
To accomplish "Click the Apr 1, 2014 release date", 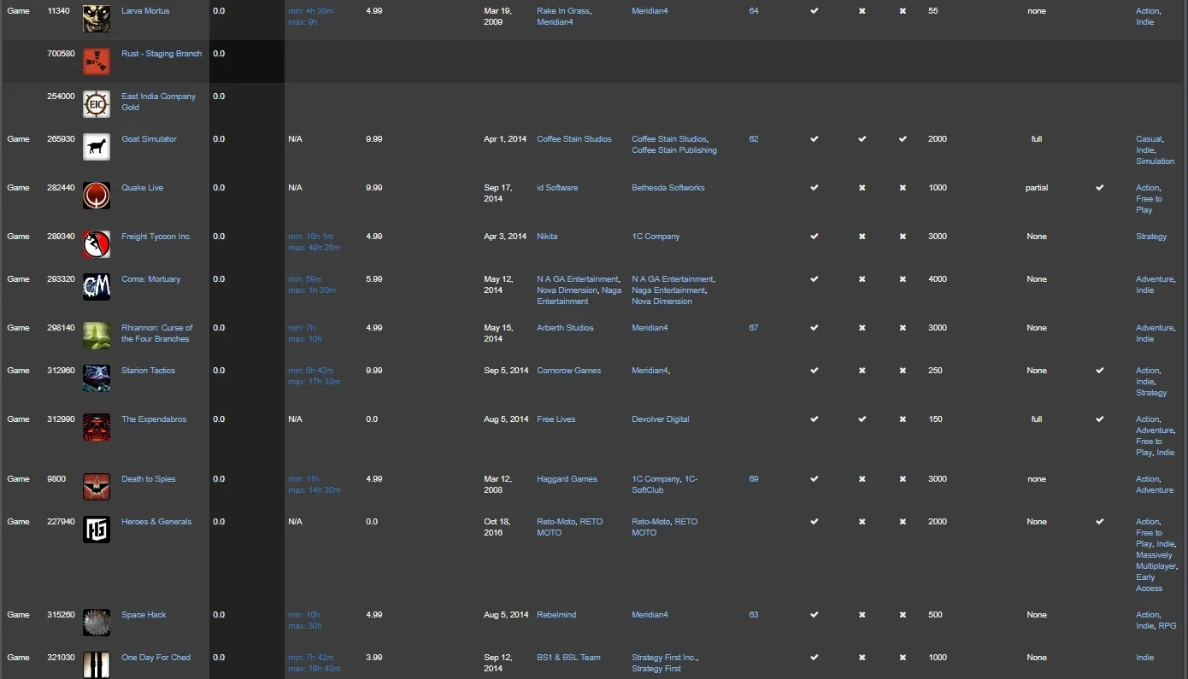I will 505,139.
